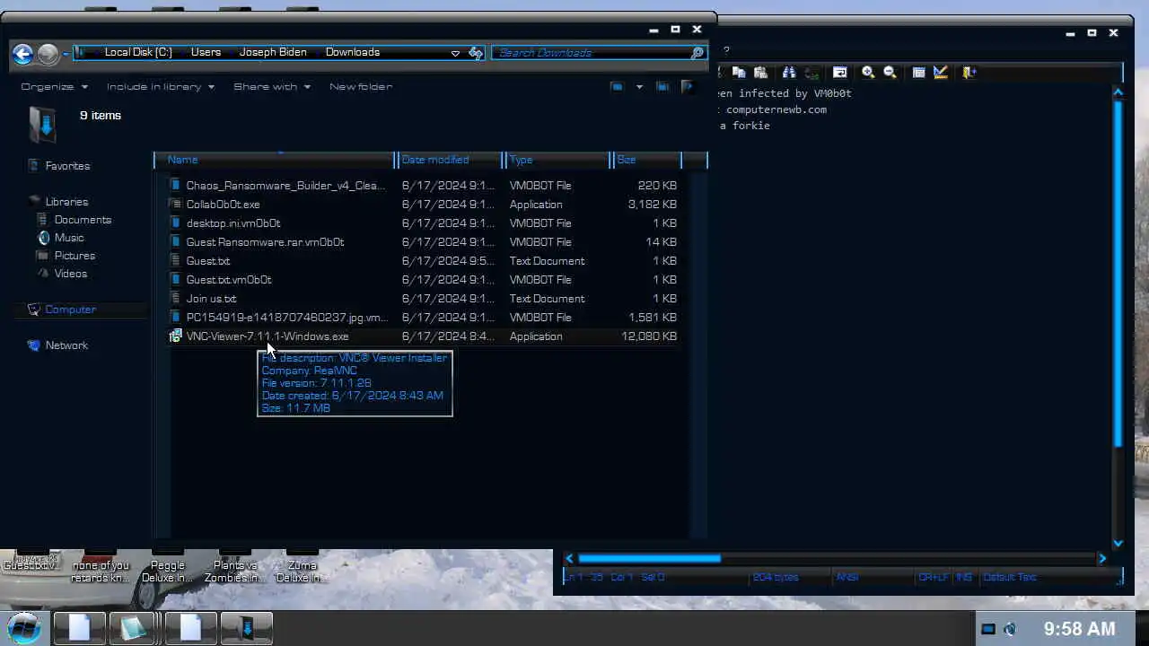This screenshot has height=646, width=1149.
Task: Open the Share with dropdown
Action: coord(272,87)
